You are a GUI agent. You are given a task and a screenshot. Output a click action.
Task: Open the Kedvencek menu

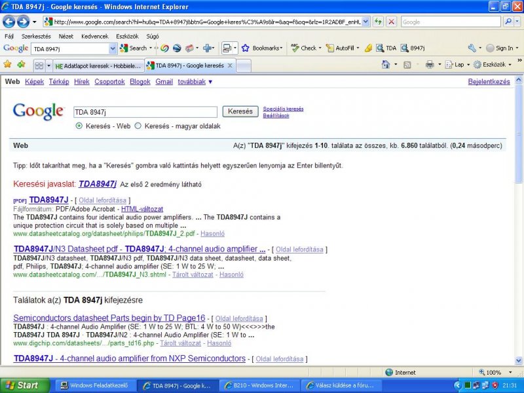click(95, 37)
